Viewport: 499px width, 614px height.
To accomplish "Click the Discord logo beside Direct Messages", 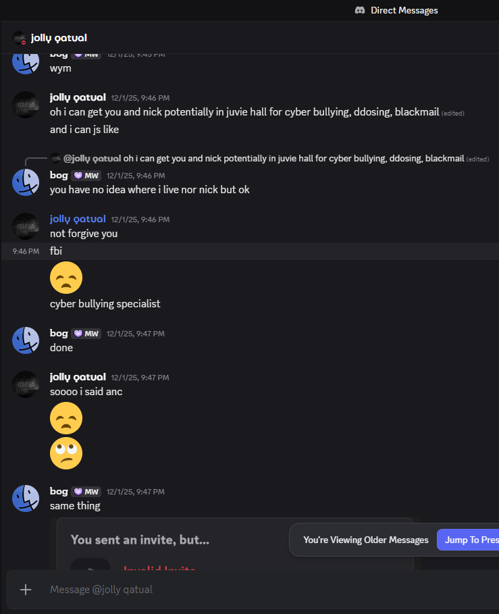I will pos(360,10).
